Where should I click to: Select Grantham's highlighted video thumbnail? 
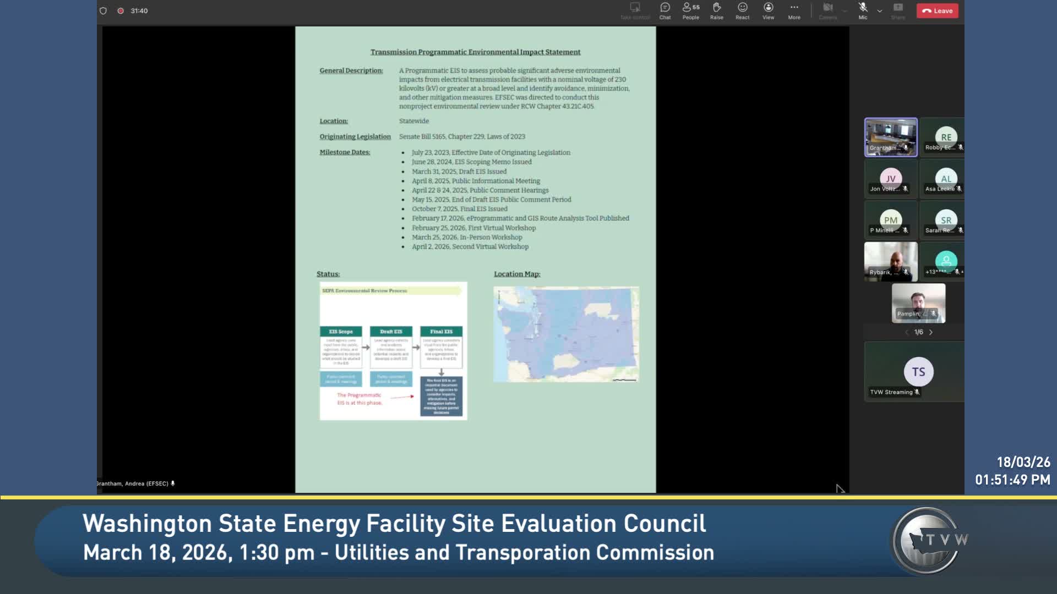[891, 137]
